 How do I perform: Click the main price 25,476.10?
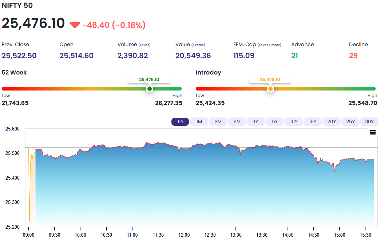point(33,23)
